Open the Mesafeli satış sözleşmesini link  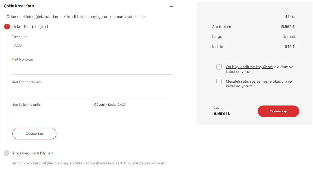pos(249,81)
